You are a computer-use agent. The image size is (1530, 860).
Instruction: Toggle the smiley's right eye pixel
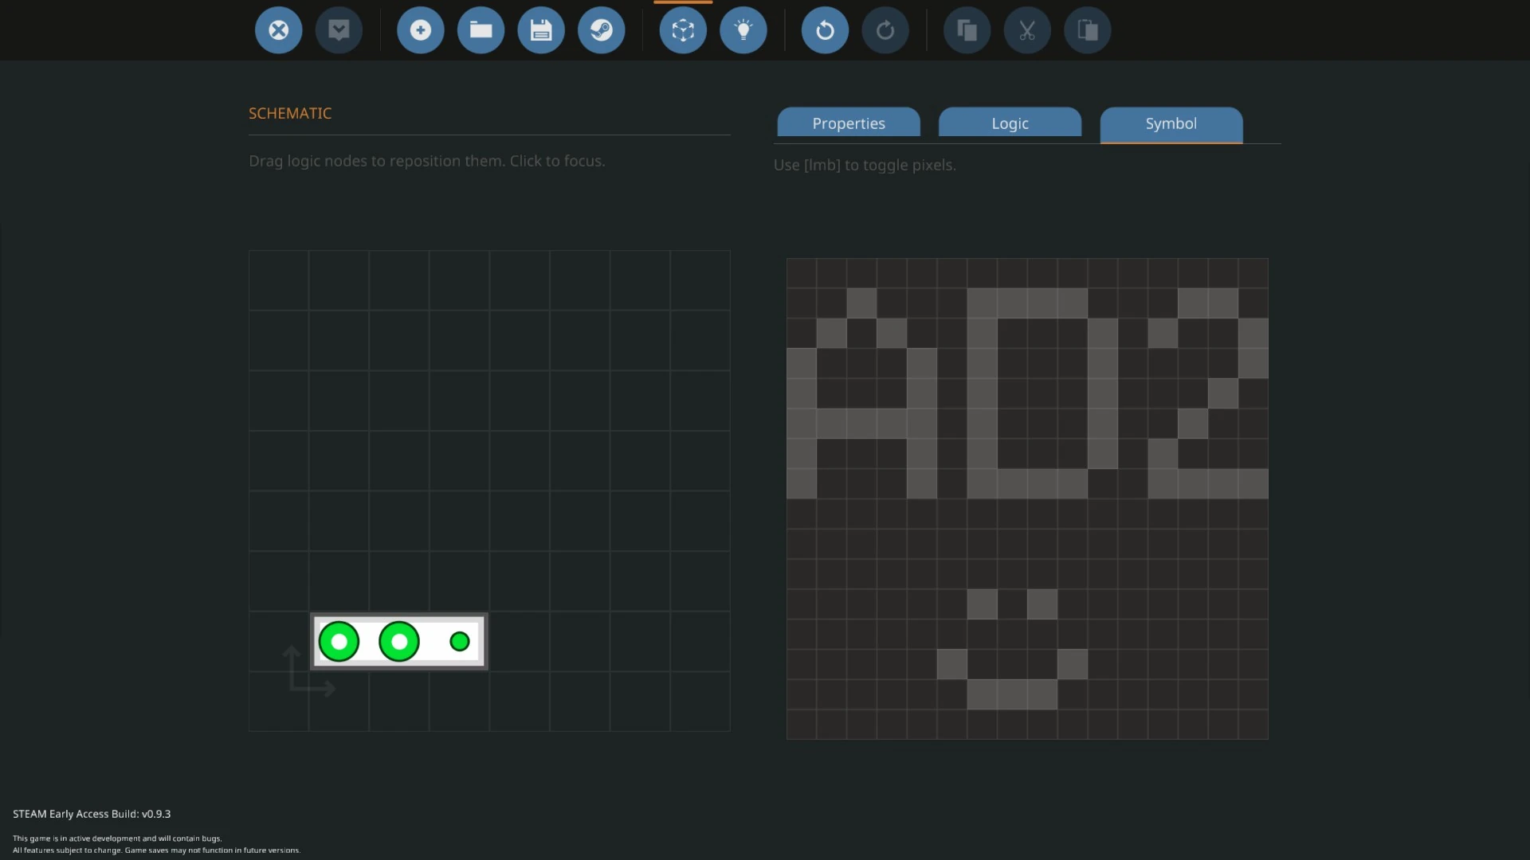(x=1042, y=604)
